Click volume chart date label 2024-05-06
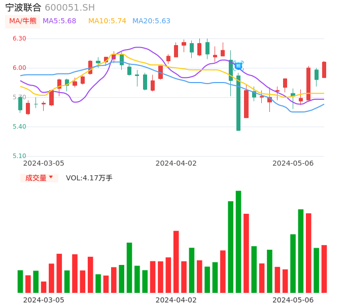 tap(293, 300)
